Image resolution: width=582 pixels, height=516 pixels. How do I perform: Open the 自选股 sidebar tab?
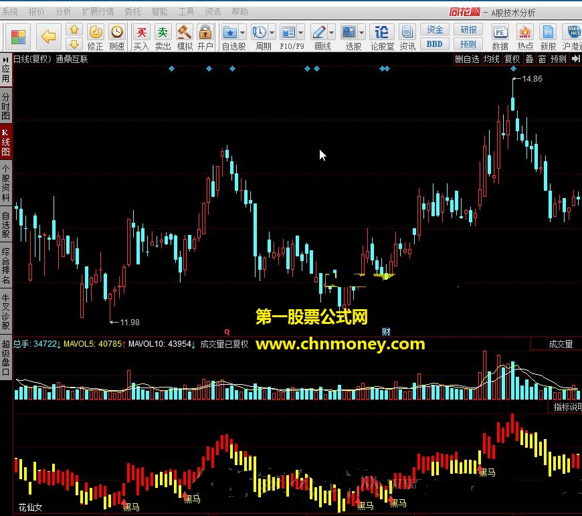[x=5, y=224]
